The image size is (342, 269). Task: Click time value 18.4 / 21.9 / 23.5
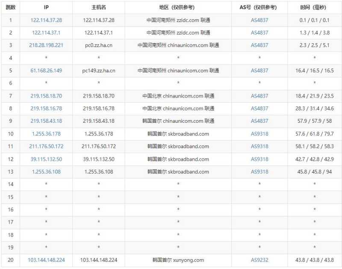pos(315,96)
